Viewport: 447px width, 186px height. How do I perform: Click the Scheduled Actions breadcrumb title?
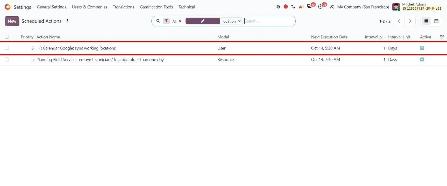(41, 21)
